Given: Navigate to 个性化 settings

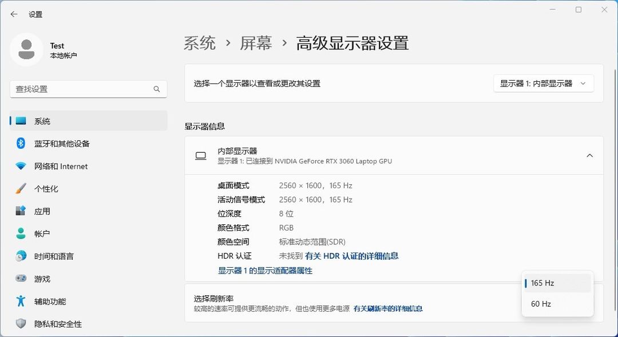Looking at the screenshot, I should coord(89,188).
